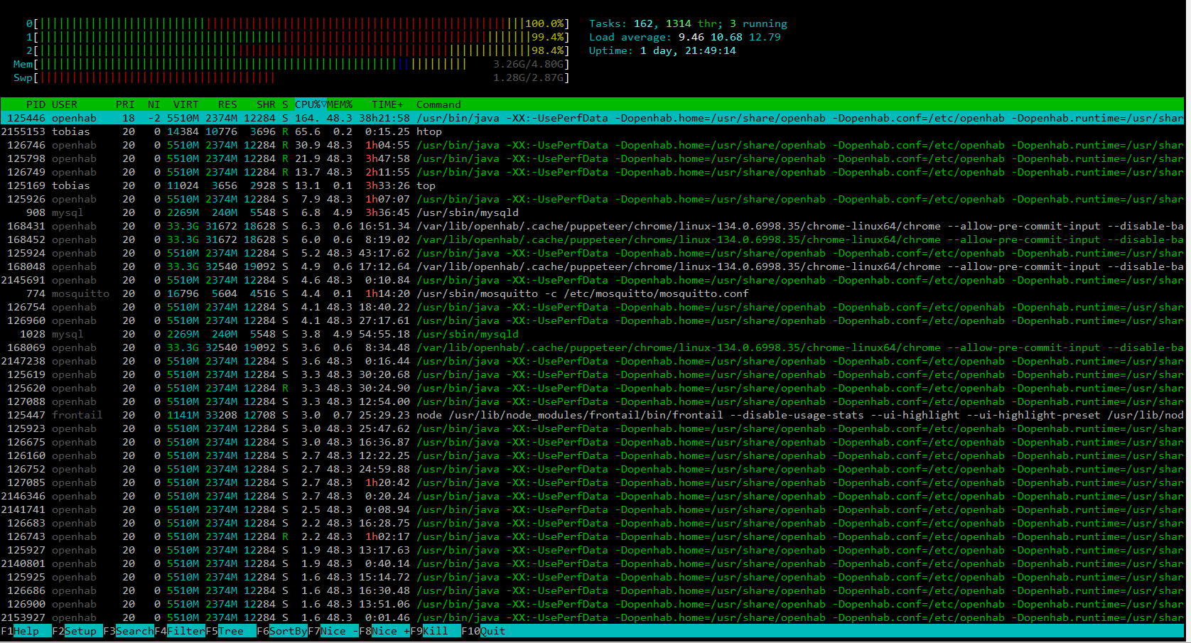Select the mysqld row PID 908
Viewport: 1191px width, 643px height.
pyautogui.click(x=592, y=212)
